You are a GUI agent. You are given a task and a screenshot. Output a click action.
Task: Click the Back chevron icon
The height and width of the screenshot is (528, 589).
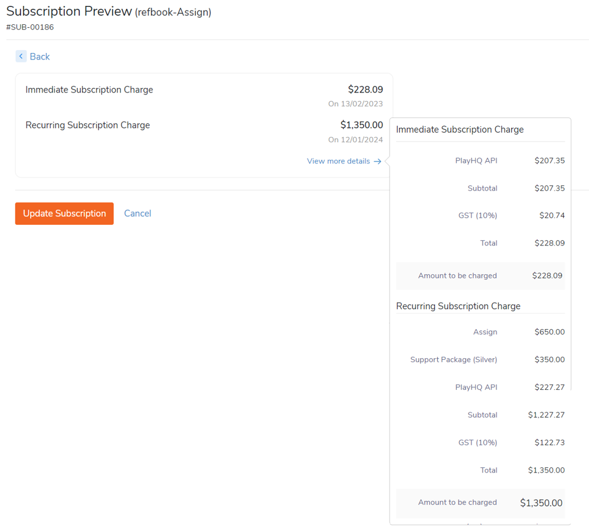click(x=21, y=57)
